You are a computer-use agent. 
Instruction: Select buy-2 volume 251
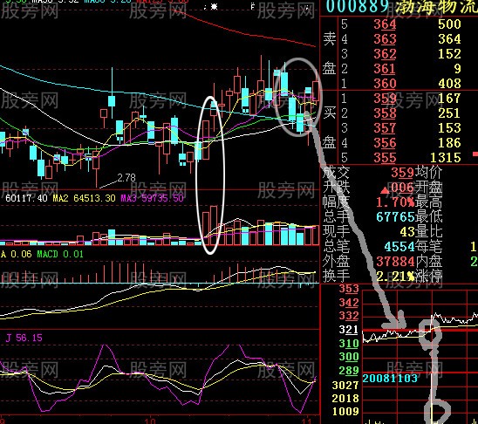coord(449,113)
